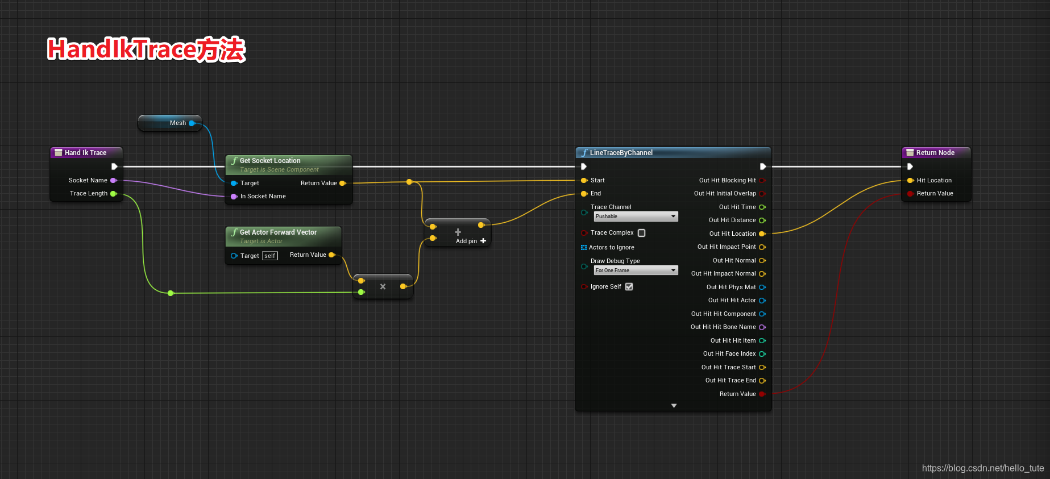Click Hand Ik Trace execution output pin
The width and height of the screenshot is (1050, 479).
coord(114,166)
